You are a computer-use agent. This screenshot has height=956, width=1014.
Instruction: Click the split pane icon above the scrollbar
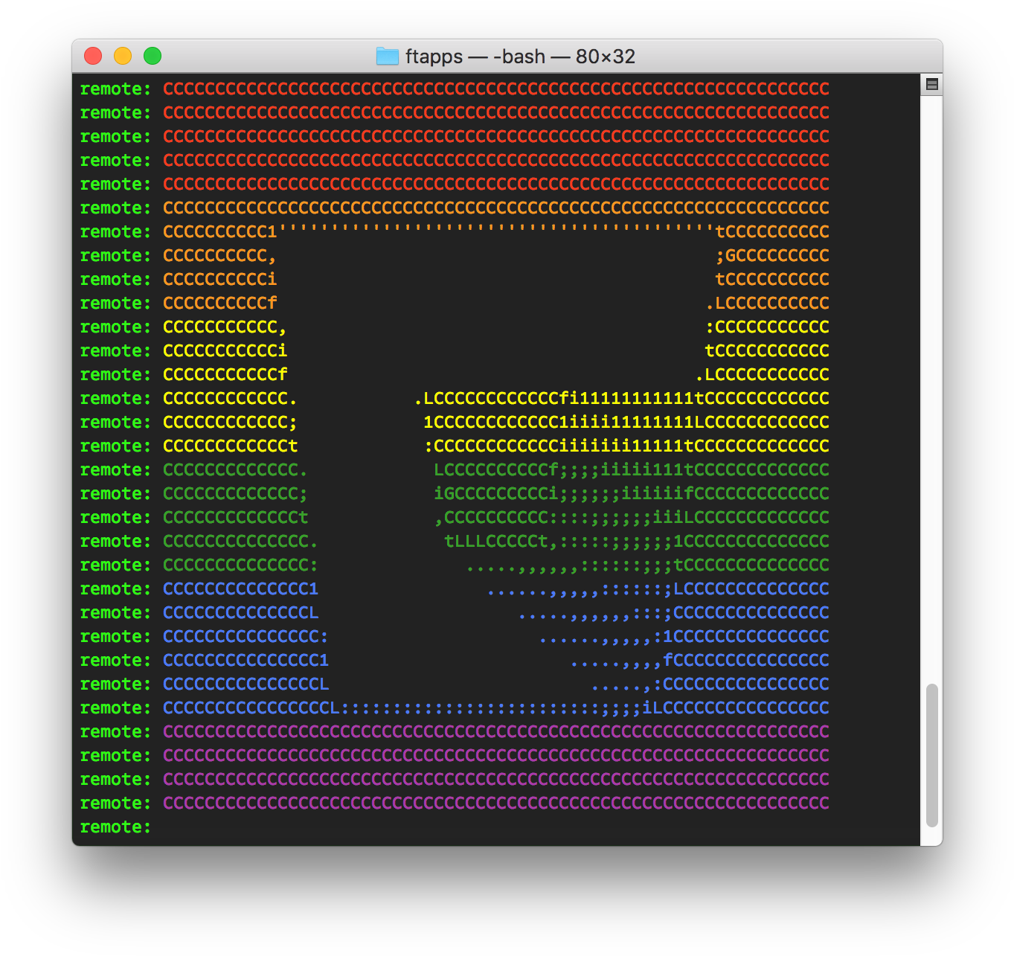(931, 85)
